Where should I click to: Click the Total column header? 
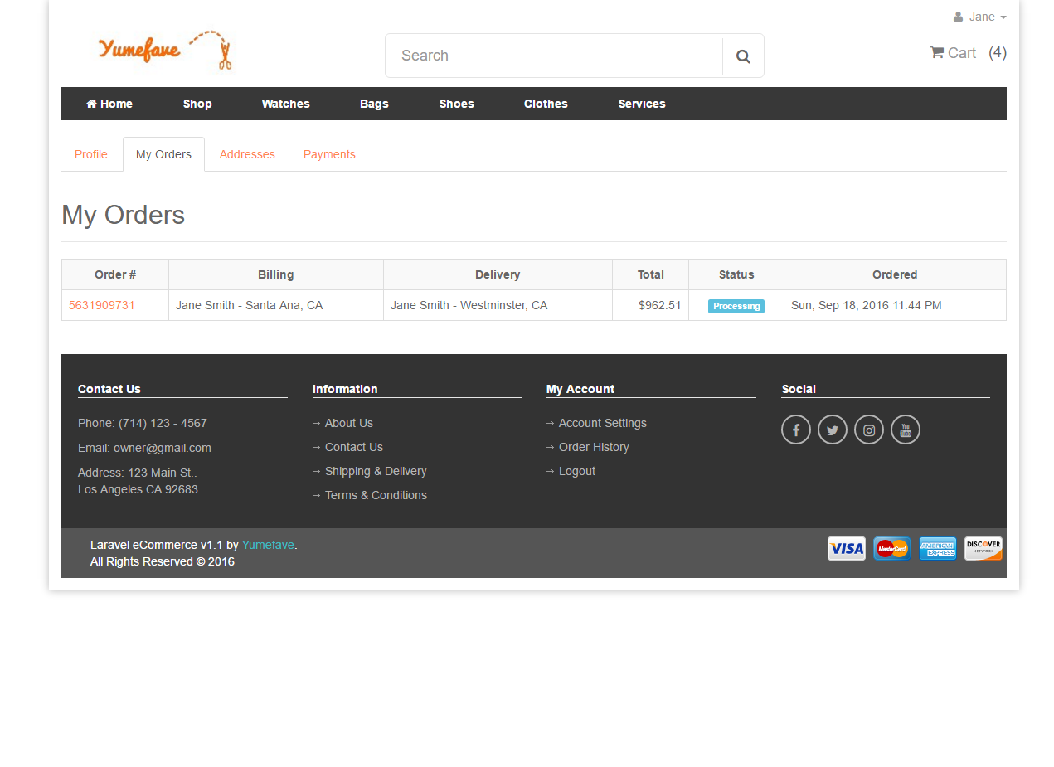tap(651, 274)
